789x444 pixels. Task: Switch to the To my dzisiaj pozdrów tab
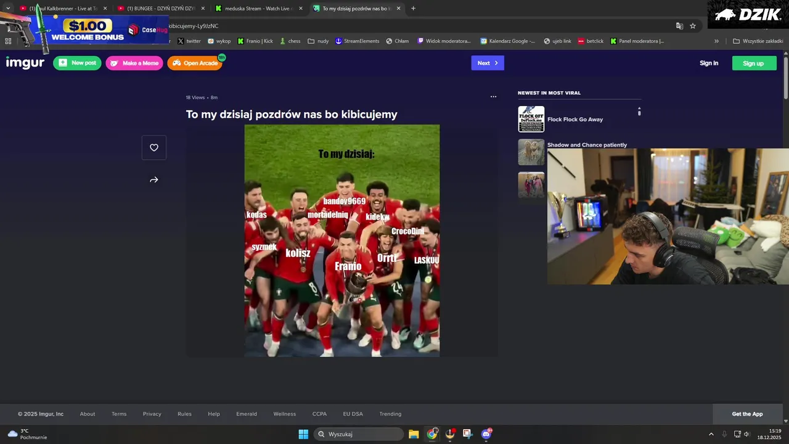pos(356,9)
